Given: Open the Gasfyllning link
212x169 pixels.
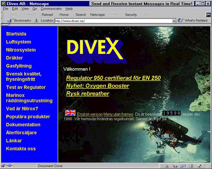Looking at the screenshot, I should coord(19,66).
